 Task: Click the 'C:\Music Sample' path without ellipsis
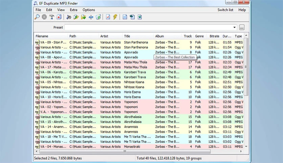click(x=81, y=112)
